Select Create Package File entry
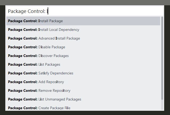Image resolution: width=170 pixels, height=115 pixels. (54, 108)
